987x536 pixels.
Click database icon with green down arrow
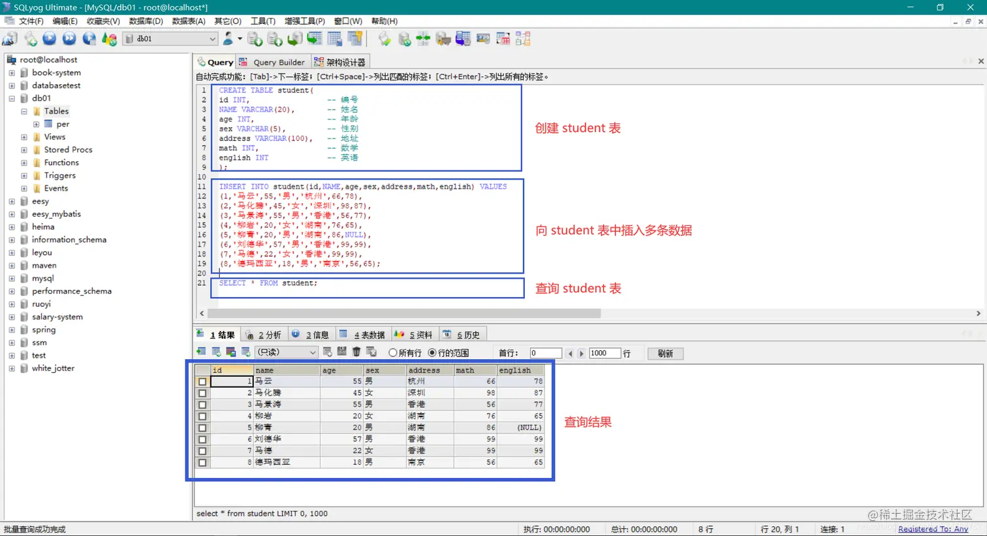[255, 39]
